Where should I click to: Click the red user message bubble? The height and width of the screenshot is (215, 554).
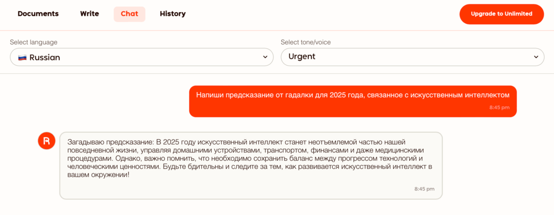coord(353,101)
